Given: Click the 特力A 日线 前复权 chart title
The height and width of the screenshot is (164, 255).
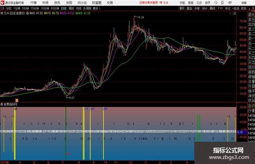Looking at the screenshot, I should click(x=13, y=13).
